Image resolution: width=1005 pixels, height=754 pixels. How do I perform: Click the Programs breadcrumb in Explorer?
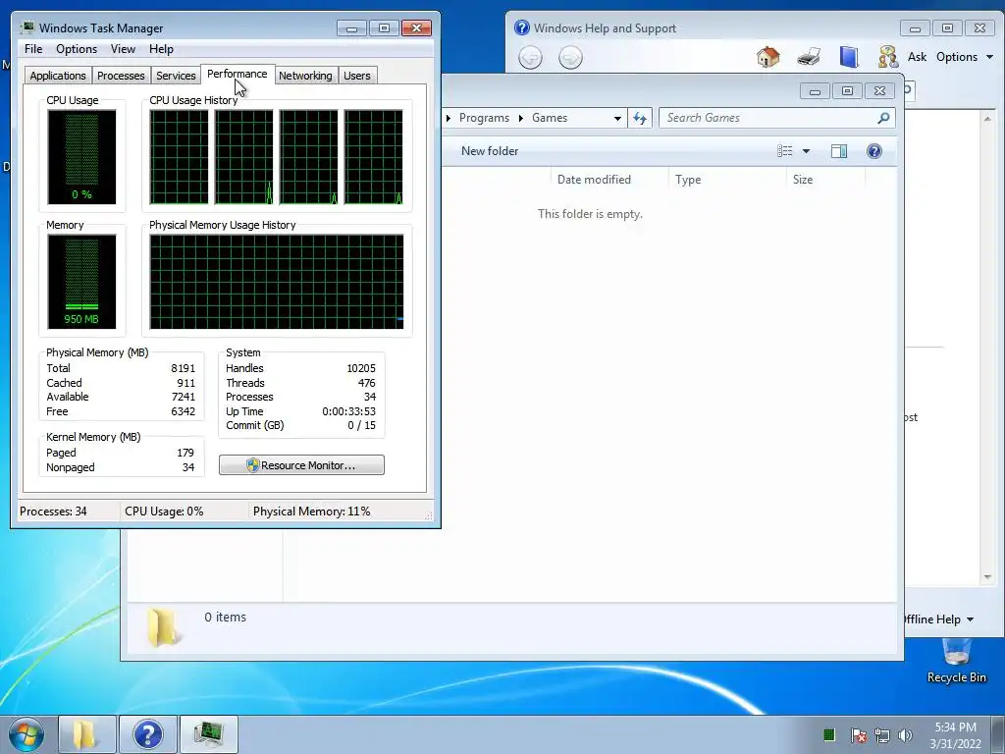pos(484,118)
